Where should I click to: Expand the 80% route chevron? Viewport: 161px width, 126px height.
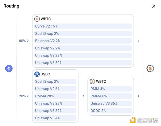point(28,41)
